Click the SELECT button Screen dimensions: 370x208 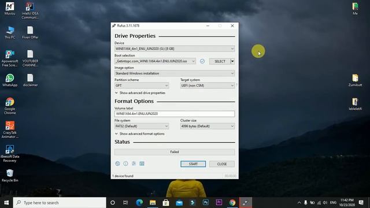220,61
